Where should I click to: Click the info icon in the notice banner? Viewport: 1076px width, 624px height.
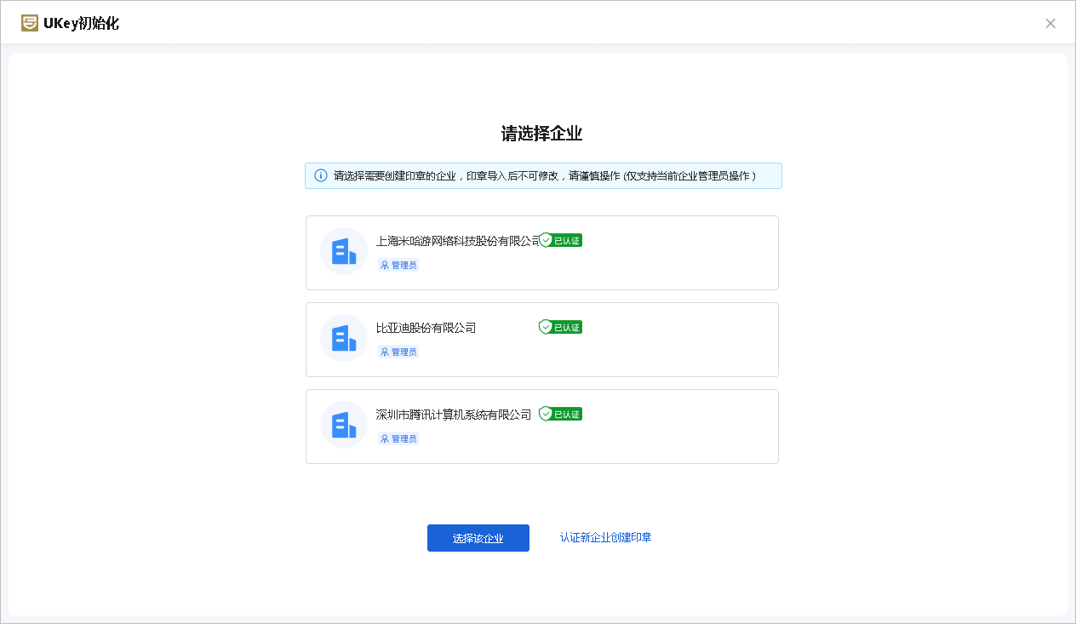pos(320,175)
